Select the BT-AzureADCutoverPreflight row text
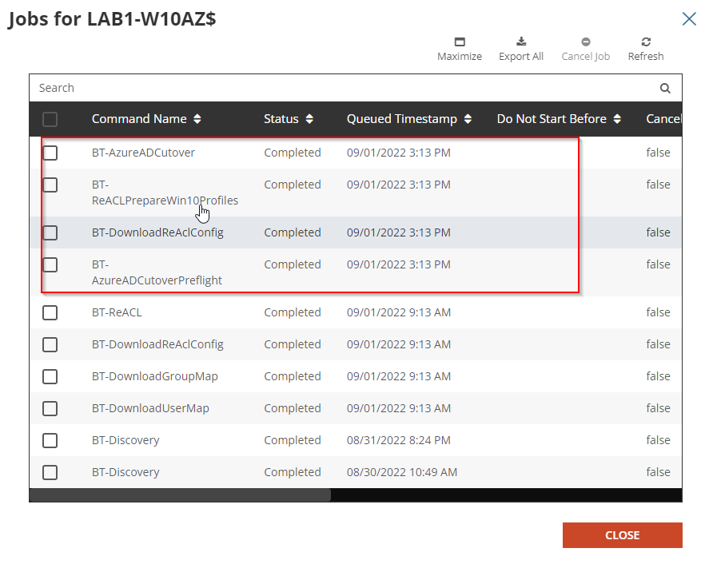The width and height of the screenshot is (701, 568). 157,272
